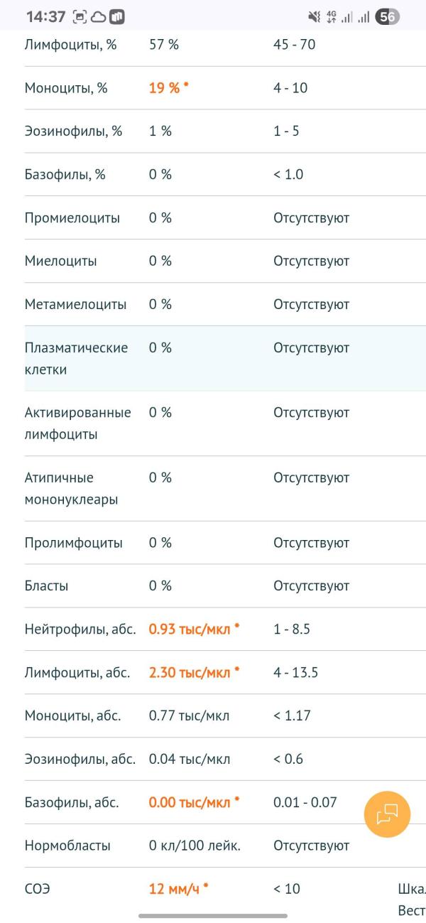This screenshot has height=923, width=426.
Task: Tap the screenshot capture status icon
Action: click(x=80, y=16)
